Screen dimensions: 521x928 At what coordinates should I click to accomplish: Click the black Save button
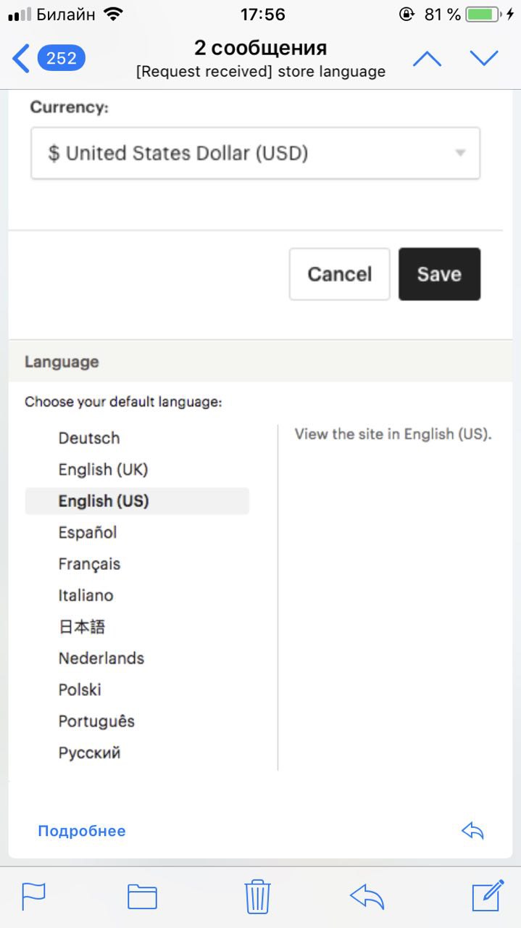(439, 274)
